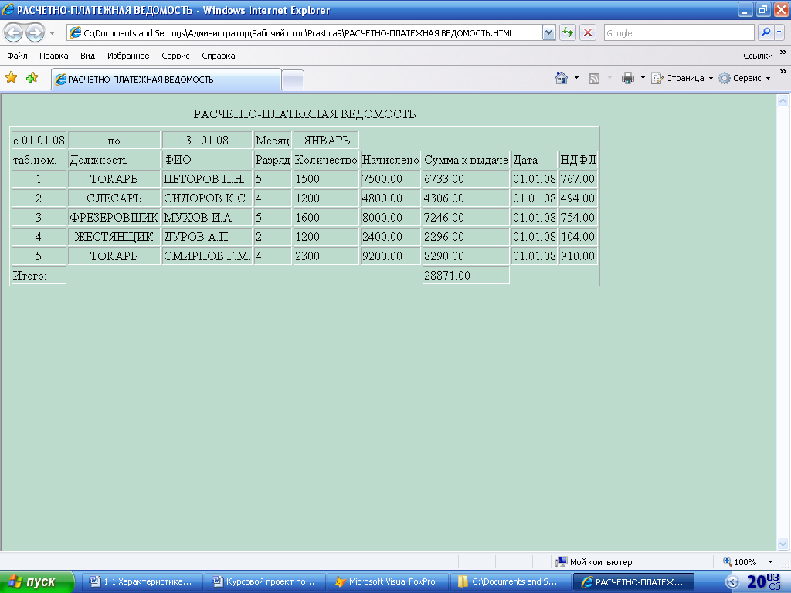Switch to 1.1 Характеристика taskbar document
Screen dimensions: 791x593
[142, 582]
